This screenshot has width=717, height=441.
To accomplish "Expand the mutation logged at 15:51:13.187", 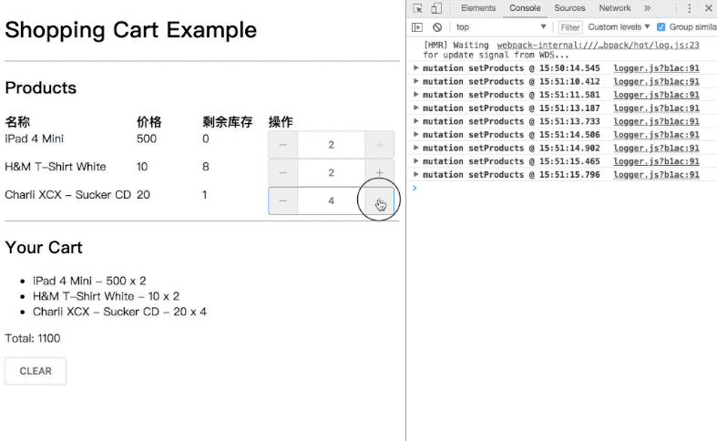I will point(415,108).
